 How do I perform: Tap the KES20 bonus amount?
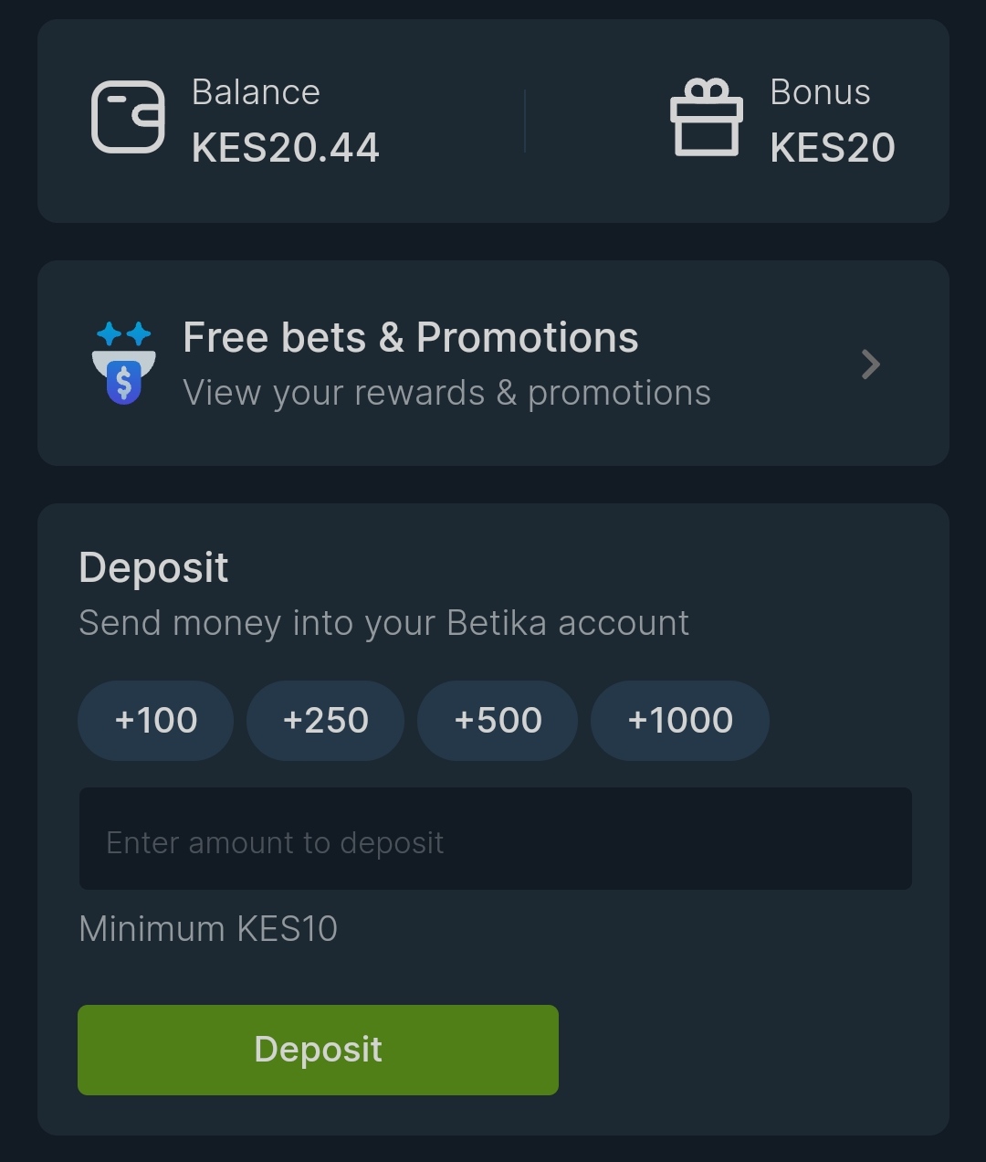833,148
